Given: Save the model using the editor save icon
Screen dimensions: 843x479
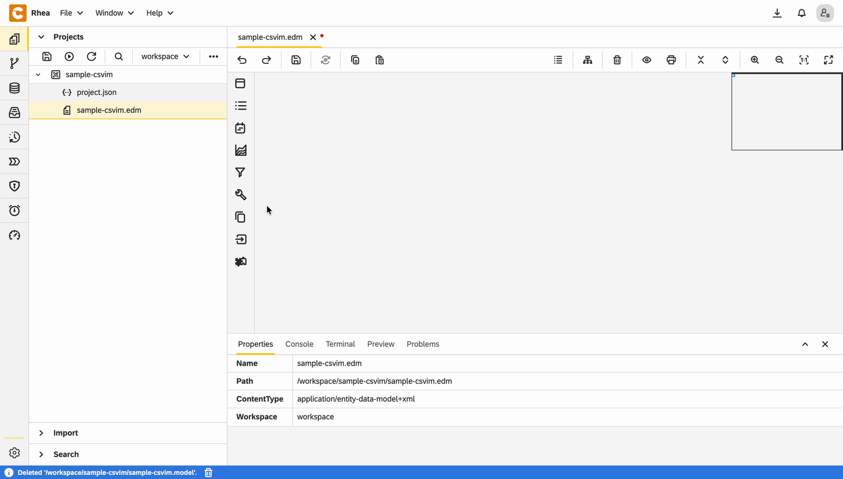Looking at the screenshot, I should [x=296, y=60].
